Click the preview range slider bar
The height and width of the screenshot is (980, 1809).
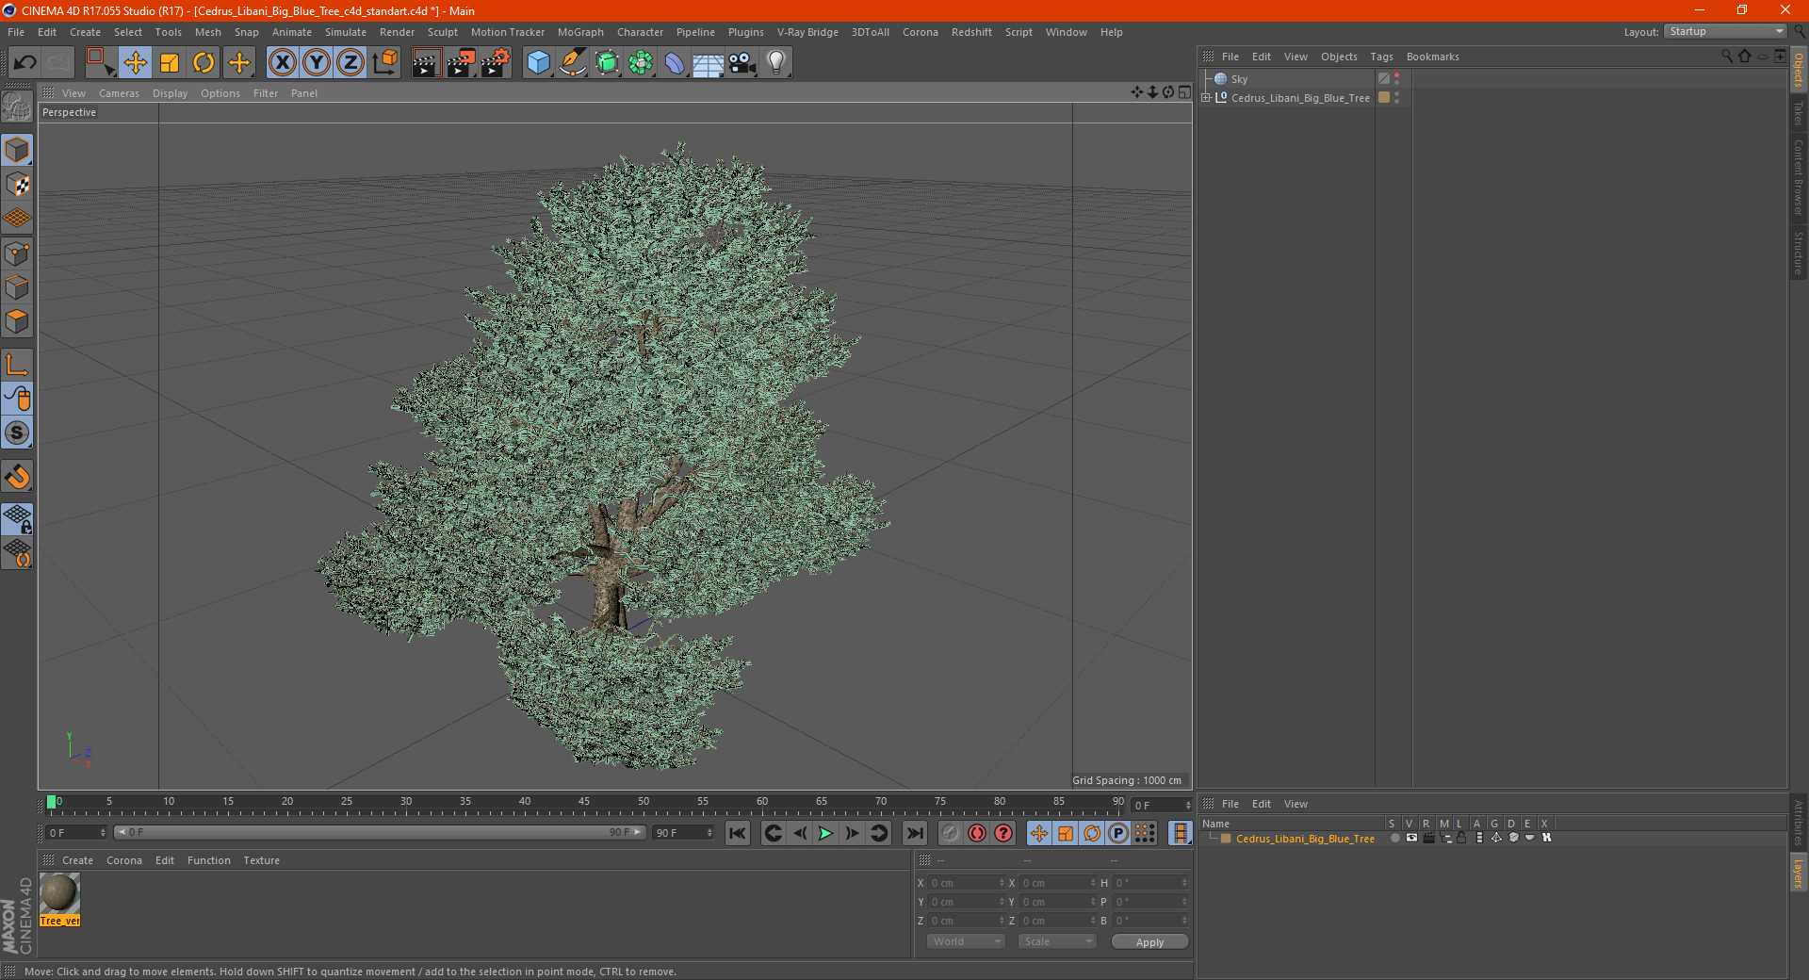(x=379, y=833)
